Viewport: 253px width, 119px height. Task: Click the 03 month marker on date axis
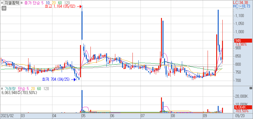point(23,116)
